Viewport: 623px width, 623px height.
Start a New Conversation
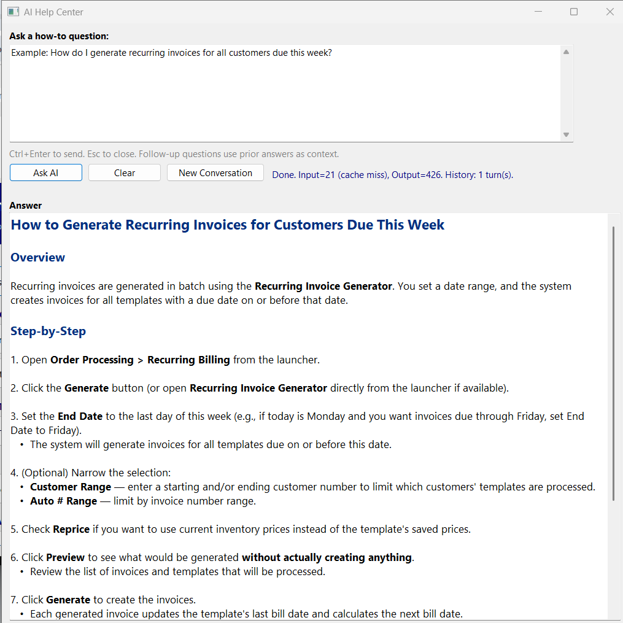click(x=215, y=172)
